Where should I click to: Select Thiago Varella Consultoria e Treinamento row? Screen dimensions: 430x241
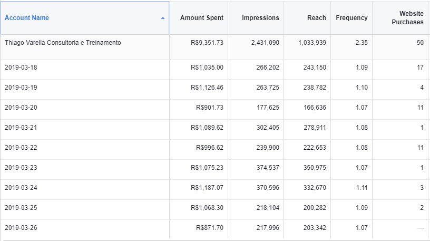(63, 43)
